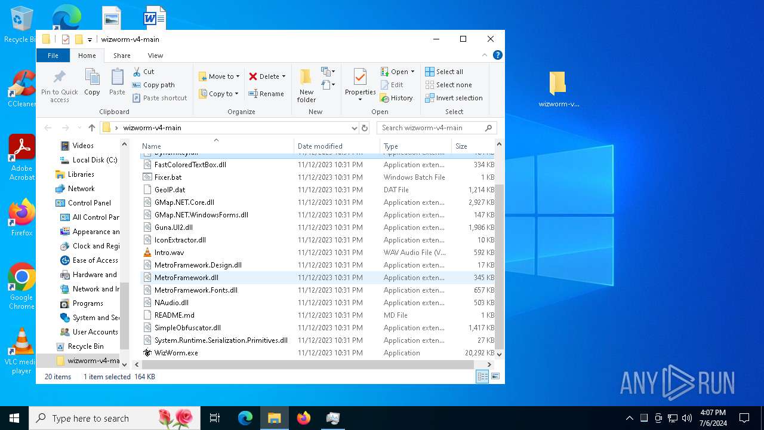Viewport: 764px width, 430px height.
Task: Copy the selected file via ribbon
Action: point(92,82)
